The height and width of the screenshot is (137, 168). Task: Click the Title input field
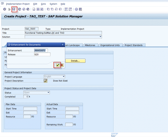pos(63,33)
